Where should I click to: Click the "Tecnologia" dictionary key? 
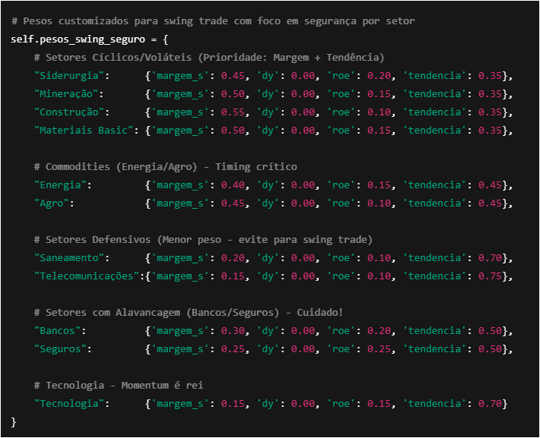(71, 403)
